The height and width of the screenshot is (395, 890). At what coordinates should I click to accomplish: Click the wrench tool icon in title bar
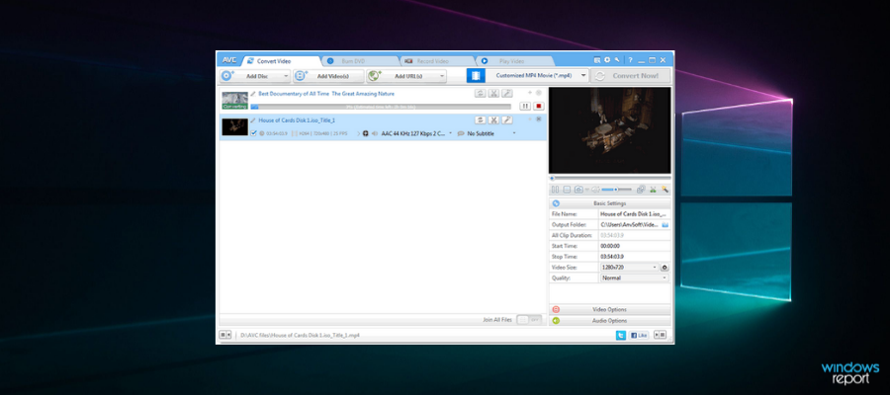click(616, 60)
